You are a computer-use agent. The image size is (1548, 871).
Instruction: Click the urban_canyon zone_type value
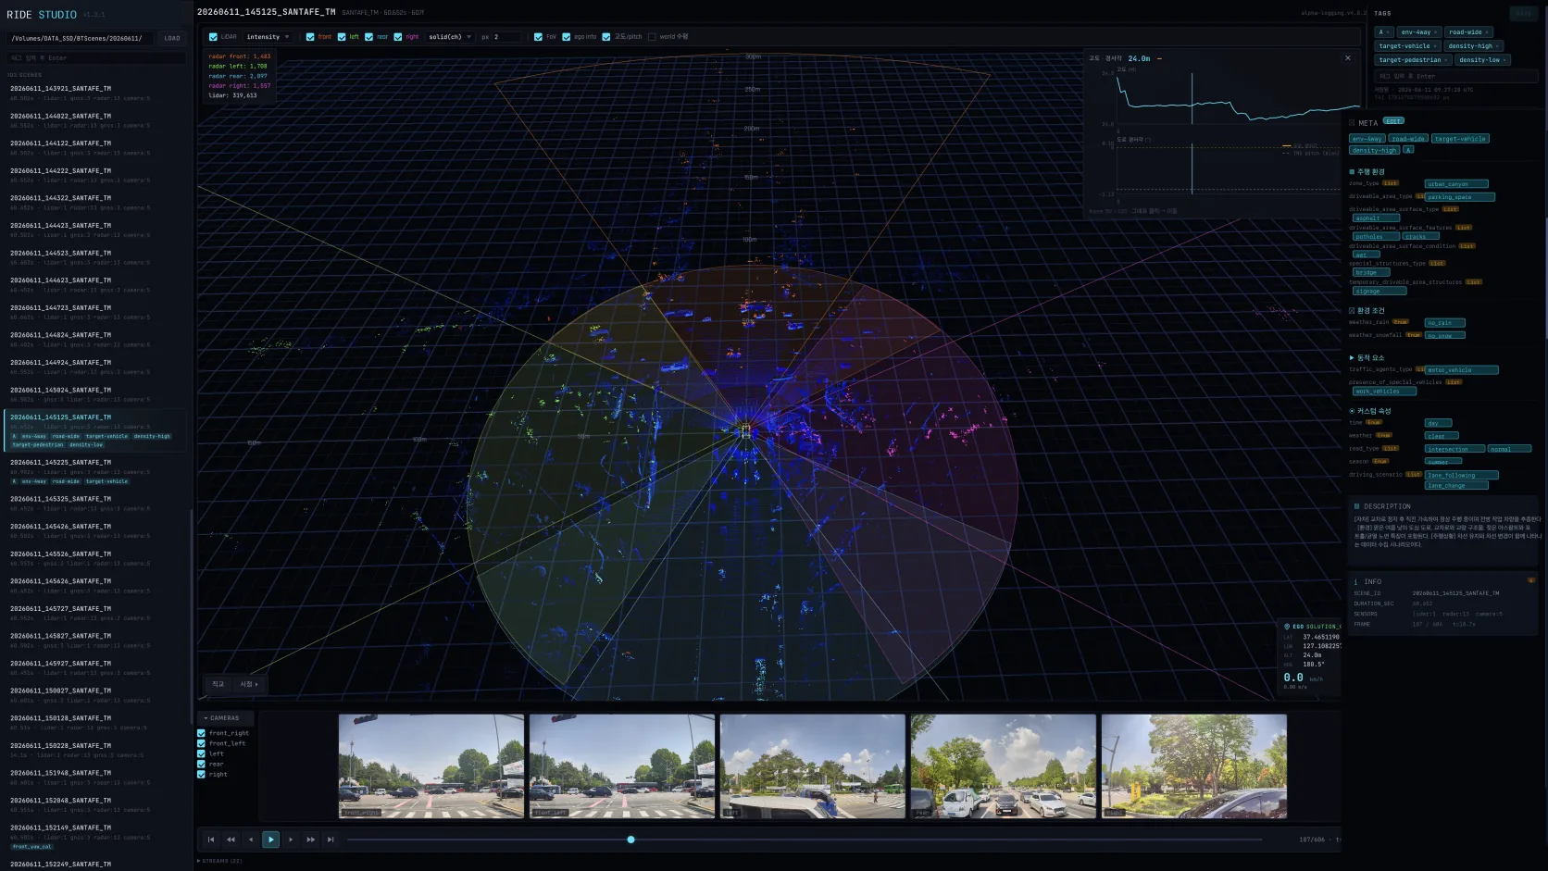tap(1455, 184)
